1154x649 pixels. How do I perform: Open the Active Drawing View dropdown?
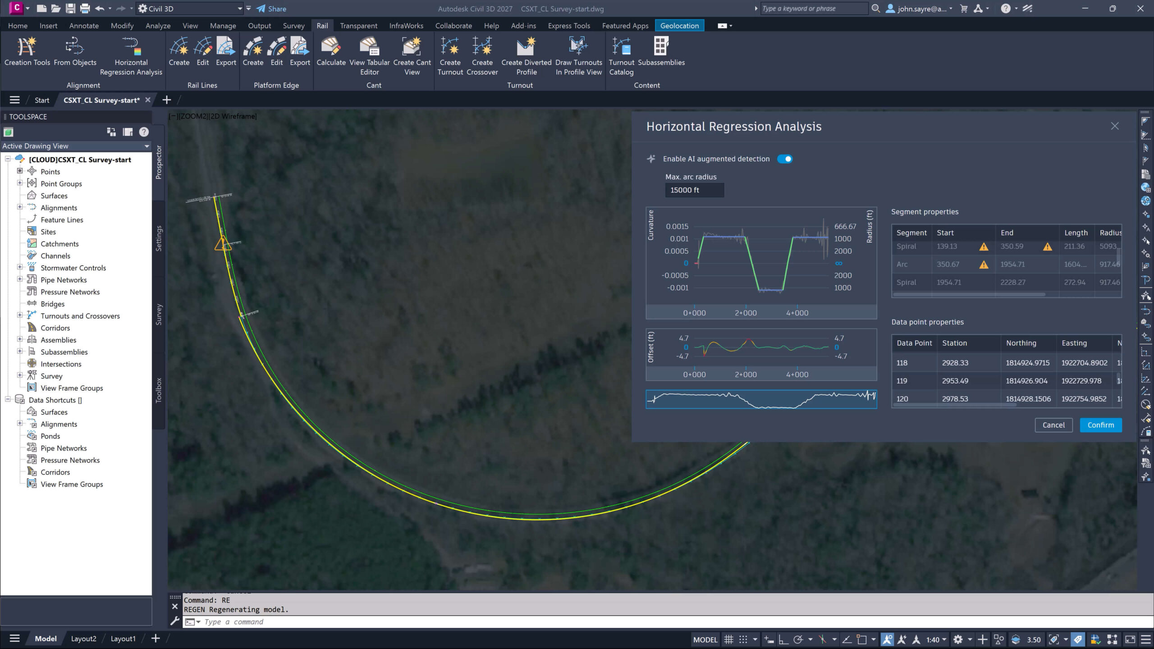(76, 146)
